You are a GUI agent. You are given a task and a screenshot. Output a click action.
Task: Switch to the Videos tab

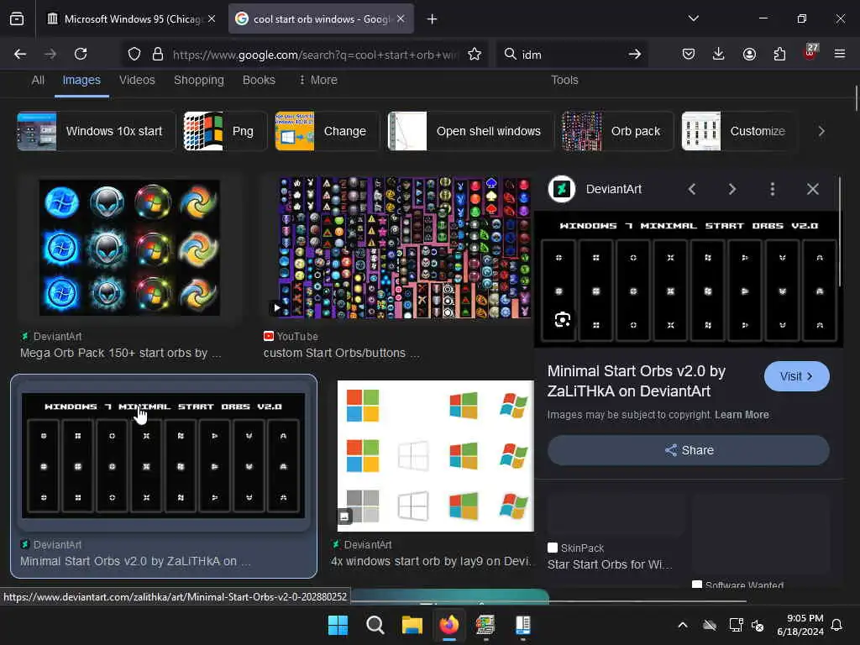(x=137, y=80)
